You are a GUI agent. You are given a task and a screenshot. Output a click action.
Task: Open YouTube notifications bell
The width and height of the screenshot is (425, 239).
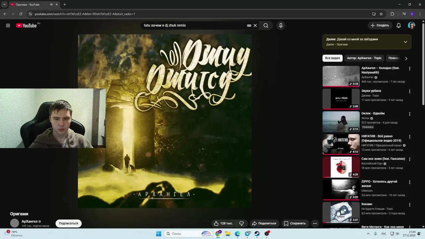pos(399,26)
